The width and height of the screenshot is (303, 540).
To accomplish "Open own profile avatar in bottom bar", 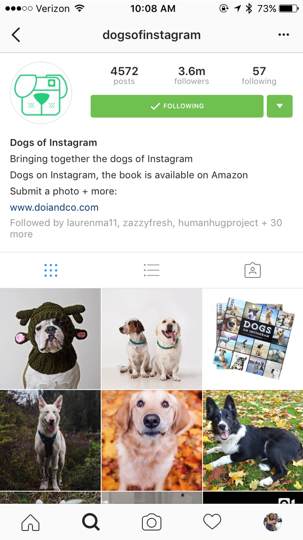I will [273, 522].
